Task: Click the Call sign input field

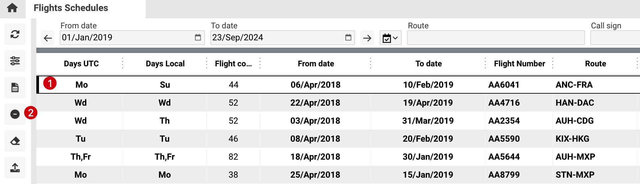Action: (x=615, y=38)
